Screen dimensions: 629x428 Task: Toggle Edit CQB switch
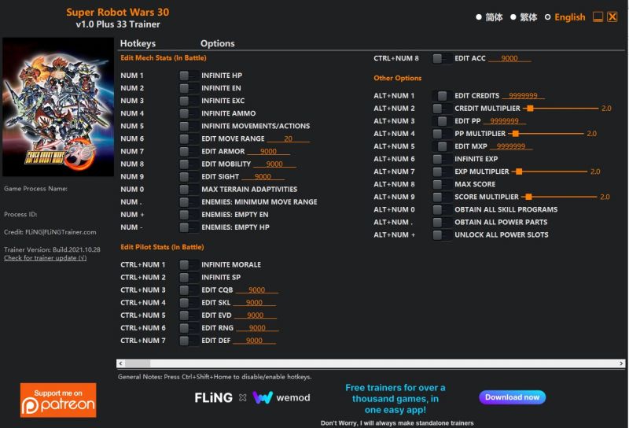point(189,290)
